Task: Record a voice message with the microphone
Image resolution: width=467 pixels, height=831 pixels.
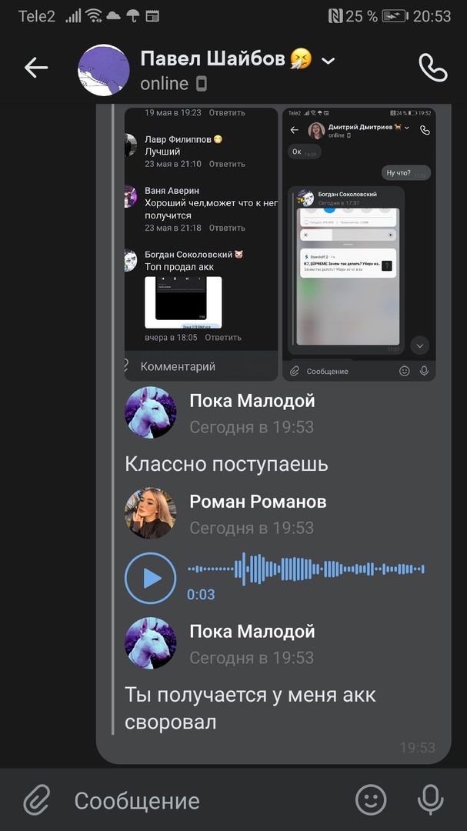Action: [430, 799]
